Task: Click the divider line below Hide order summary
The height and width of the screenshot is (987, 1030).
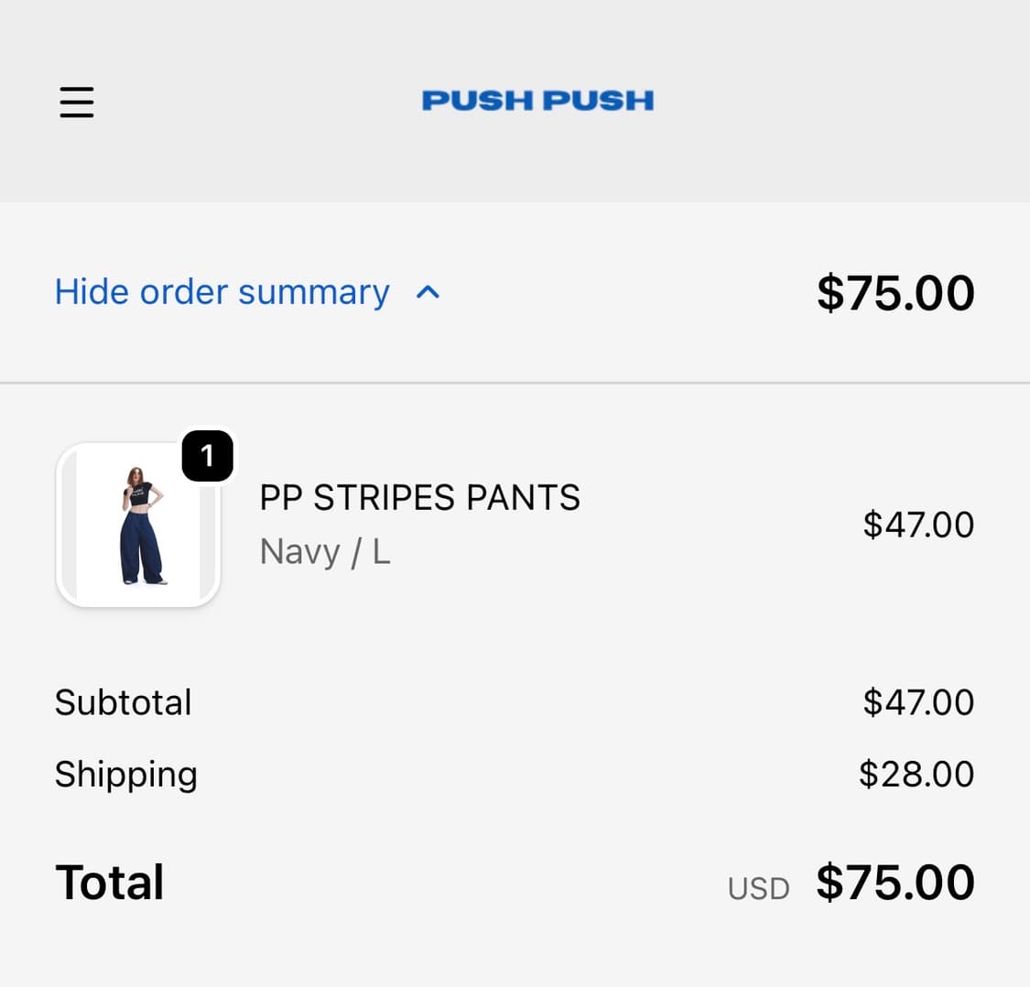Action: pos(515,383)
